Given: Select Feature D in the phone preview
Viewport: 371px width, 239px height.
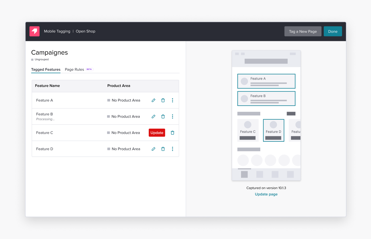Looking at the screenshot, I should click(x=274, y=130).
